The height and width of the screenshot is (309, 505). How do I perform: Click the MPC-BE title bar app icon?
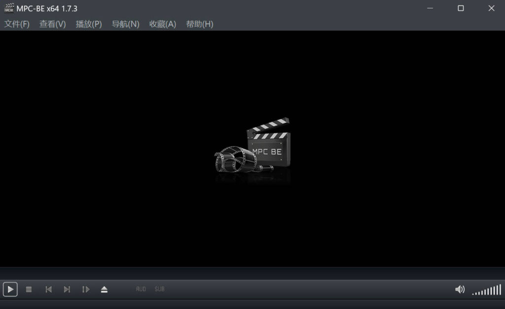coord(9,8)
